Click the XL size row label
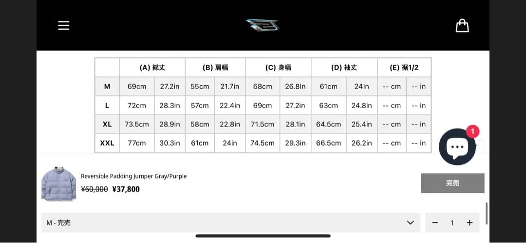This screenshot has width=526, height=243. click(x=107, y=124)
